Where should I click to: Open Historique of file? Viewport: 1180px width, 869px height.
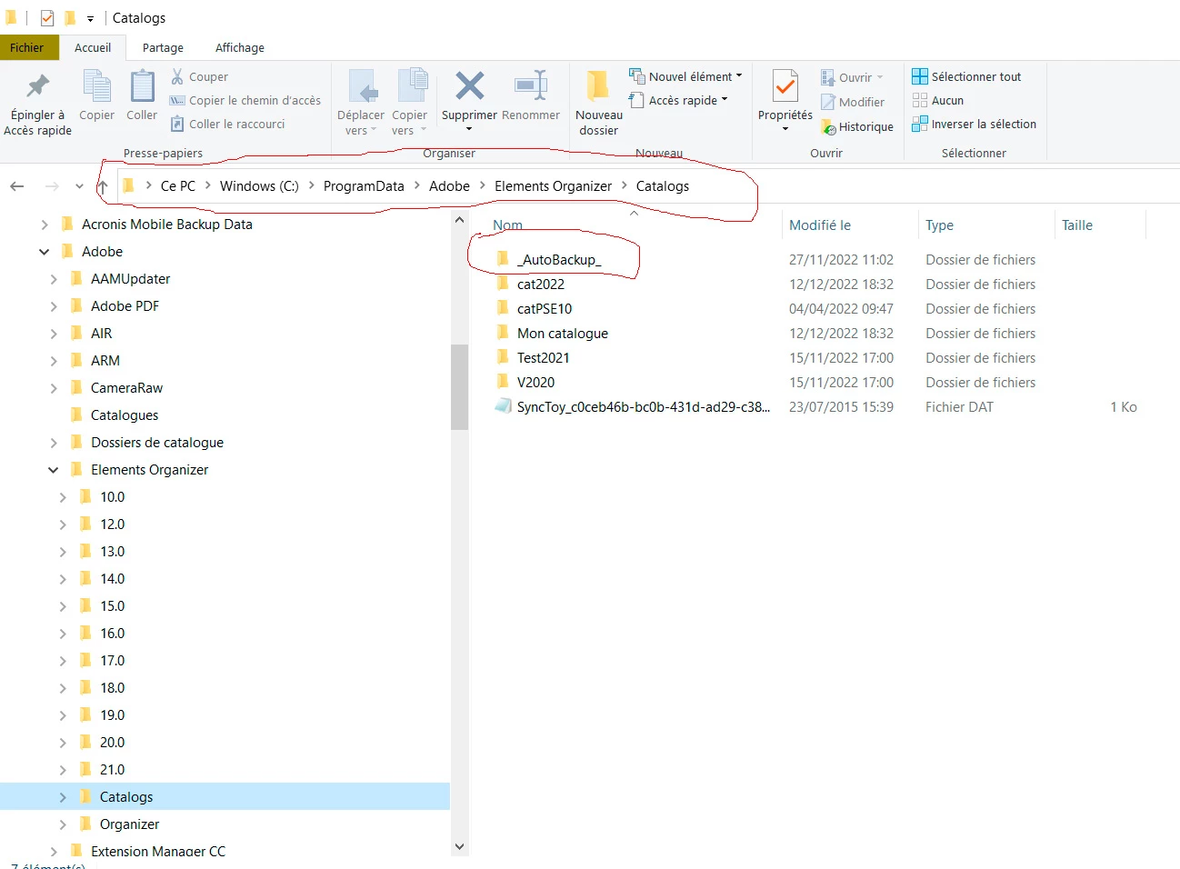857,127
